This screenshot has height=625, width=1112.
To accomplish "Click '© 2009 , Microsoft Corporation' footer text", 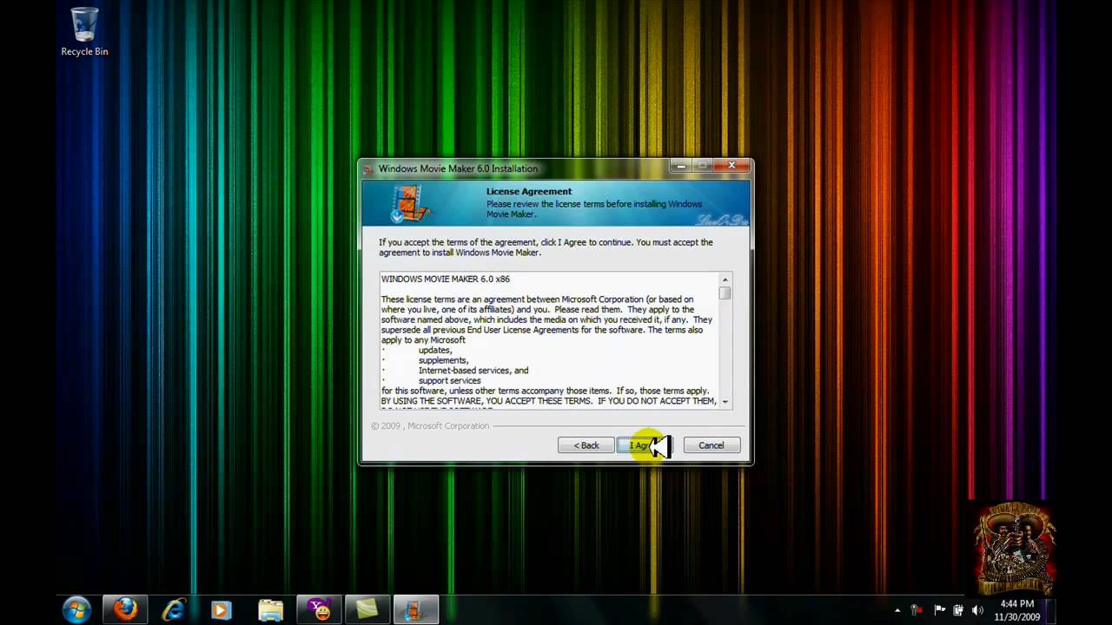I will coord(430,426).
